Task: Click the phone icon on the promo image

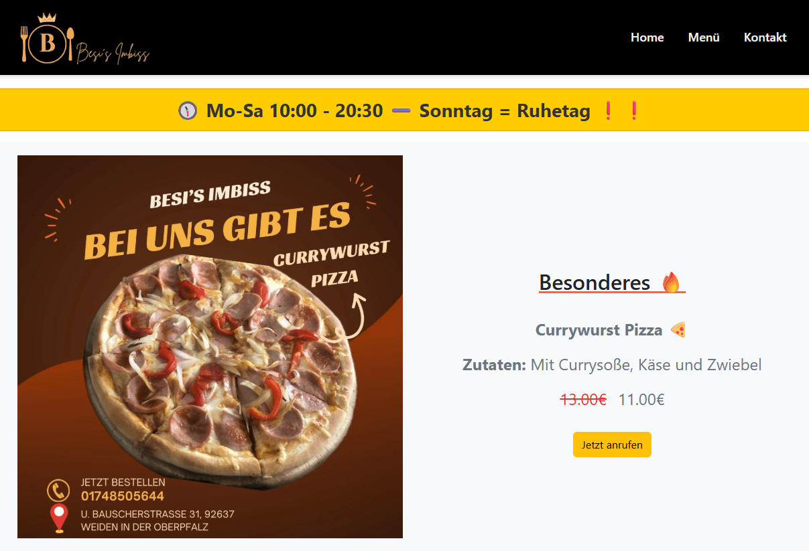Action: click(x=58, y=490)
